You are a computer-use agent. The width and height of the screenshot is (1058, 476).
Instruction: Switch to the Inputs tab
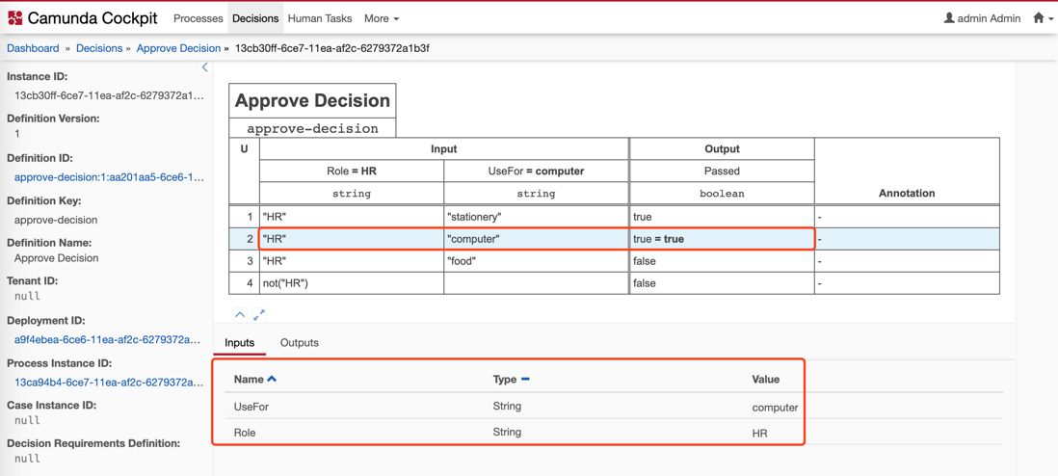click(240, 343)
